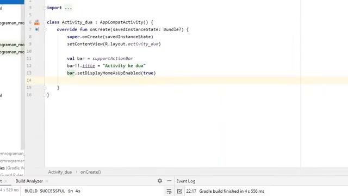Switch to the Build Analyzer tab

click(x=29, y=181)
